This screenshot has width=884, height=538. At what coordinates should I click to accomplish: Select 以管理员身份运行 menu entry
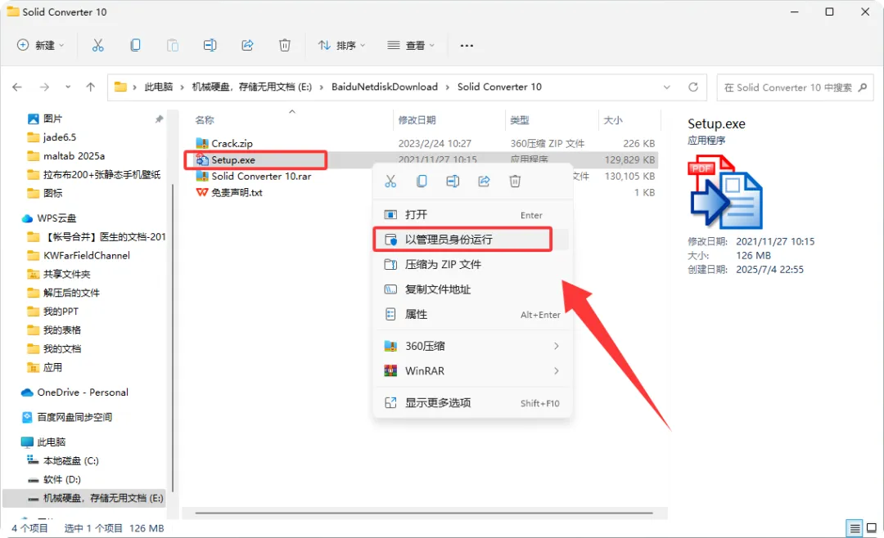[472, 240]
